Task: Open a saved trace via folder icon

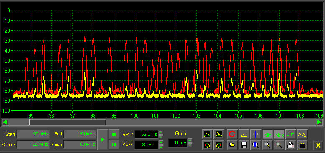Action: pos(232,145)
